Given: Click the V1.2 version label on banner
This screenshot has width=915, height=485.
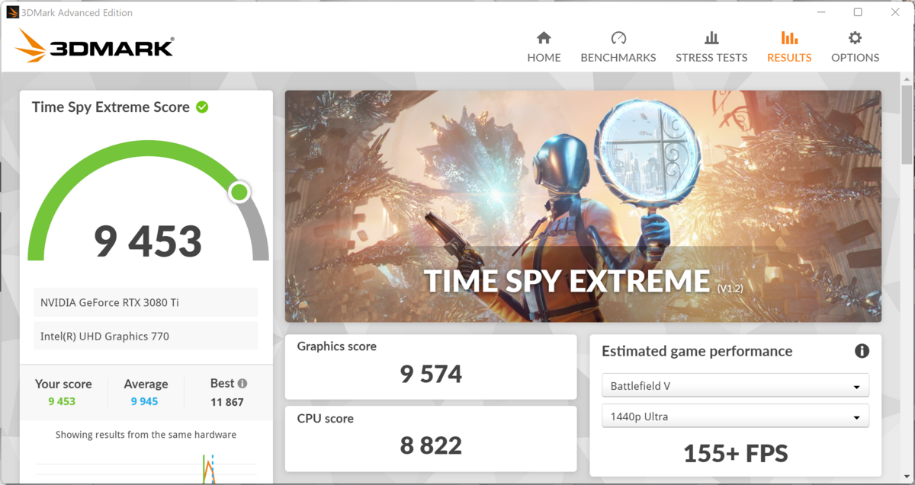Looking at the screenshot, I should pos(730,289).
